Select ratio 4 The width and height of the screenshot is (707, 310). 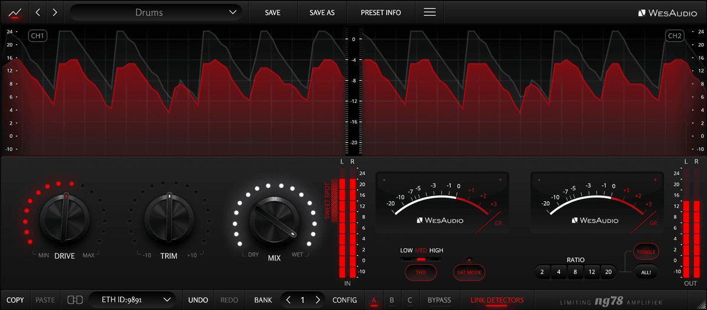point(559,272)
